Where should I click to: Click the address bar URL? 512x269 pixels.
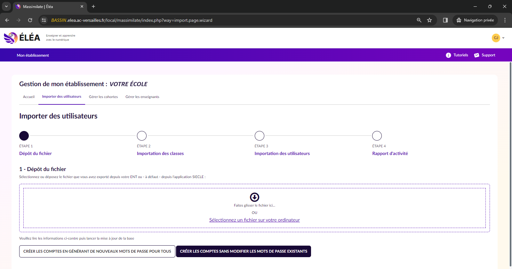tap(132, 20)
